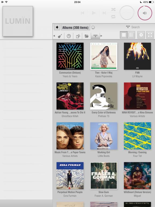Click title text Communion (Deluxe)
This screenshot has height=207, width=155.
70,73
